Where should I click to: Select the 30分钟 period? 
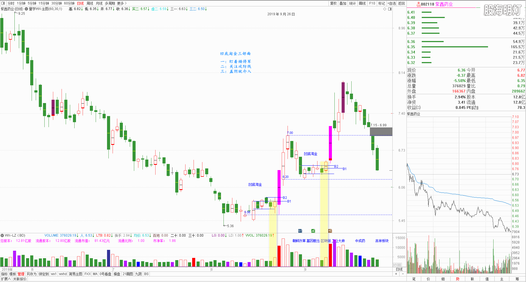[56, 3]
